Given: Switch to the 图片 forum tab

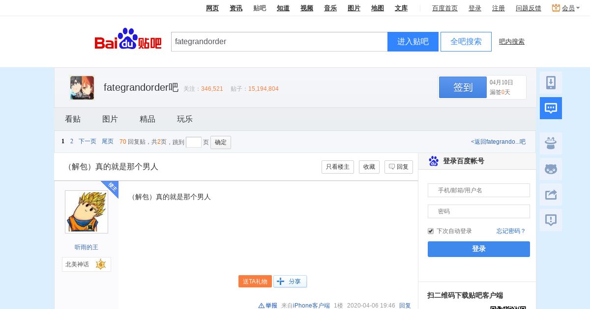Looking at the screenshot, I should tap(110, 119).
